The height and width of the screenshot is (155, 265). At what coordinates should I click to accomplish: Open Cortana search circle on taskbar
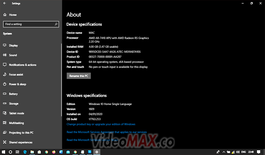tap(10, 152)
